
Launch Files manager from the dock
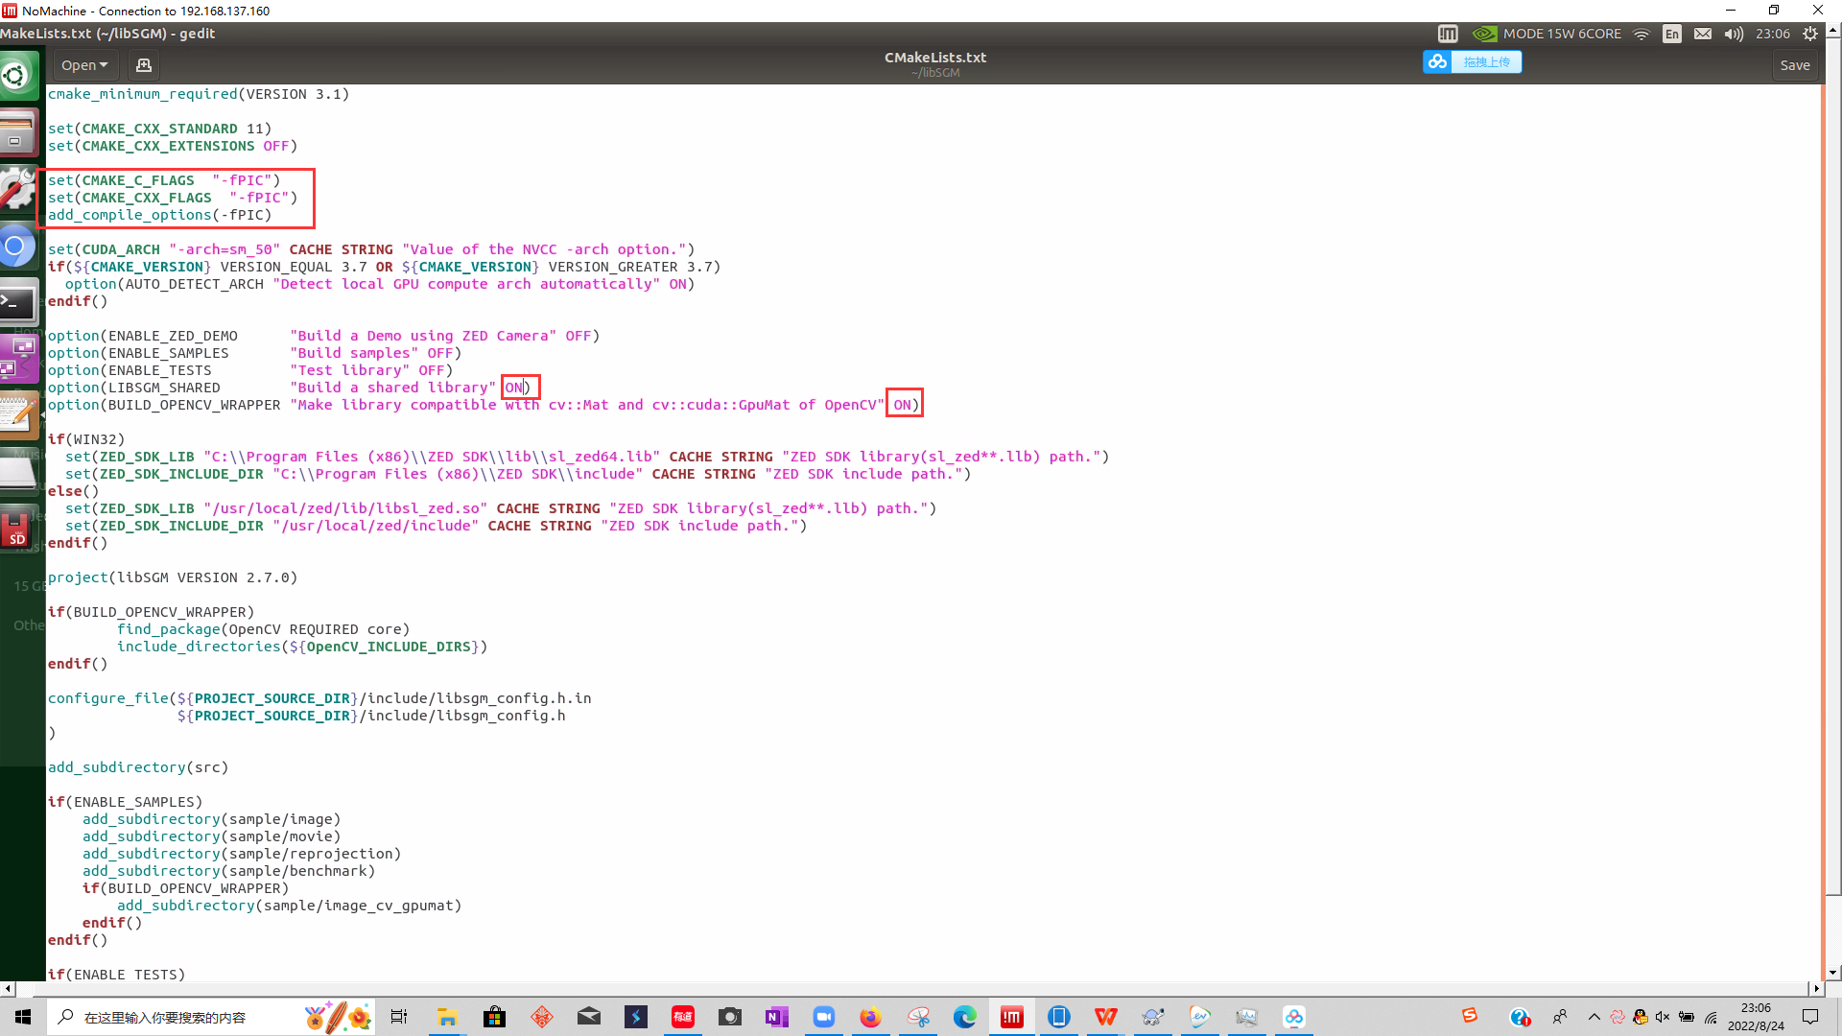(17, 131)
